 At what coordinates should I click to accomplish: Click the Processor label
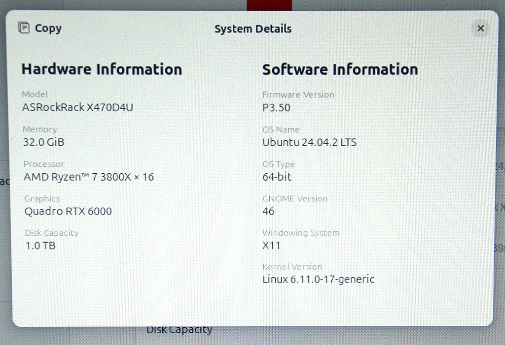pos(43,164)
